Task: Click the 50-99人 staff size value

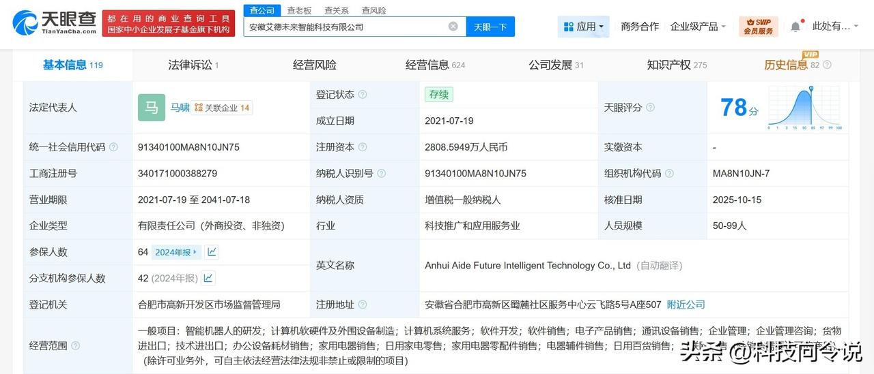Action: pos(729,225)
